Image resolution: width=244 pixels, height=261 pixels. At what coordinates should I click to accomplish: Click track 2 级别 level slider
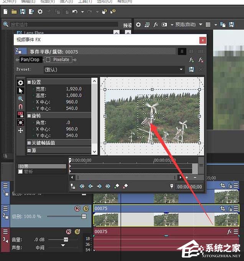pos(67,216)
